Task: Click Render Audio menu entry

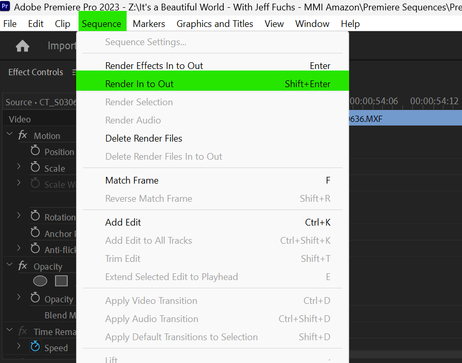Action: pos(212,120)
